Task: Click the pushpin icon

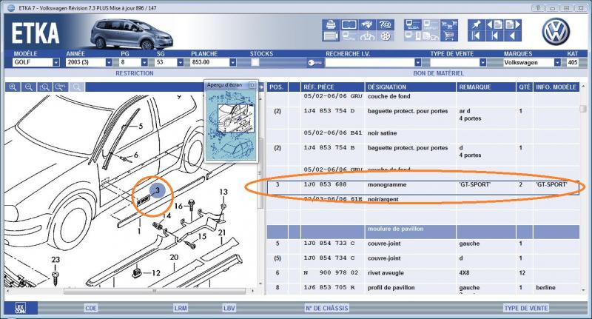Action: [476, 24]
